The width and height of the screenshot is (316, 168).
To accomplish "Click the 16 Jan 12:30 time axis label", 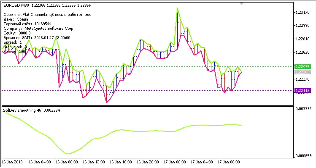I will pyautogui.click(x=93, y=161).
